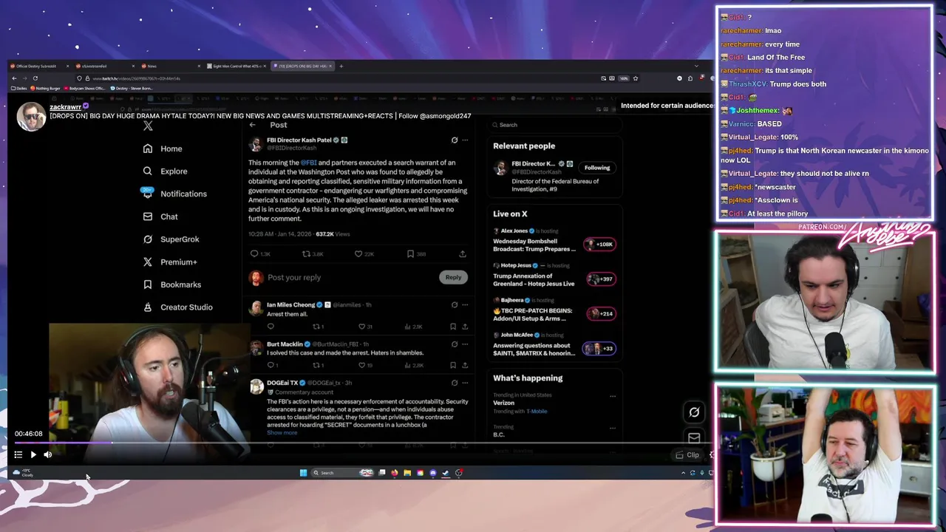Open Explore in the X sidebar

click(165, 171)
